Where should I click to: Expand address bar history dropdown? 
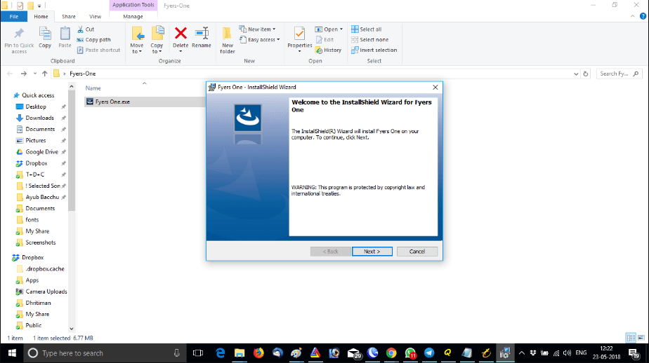(x=576, y=74)
